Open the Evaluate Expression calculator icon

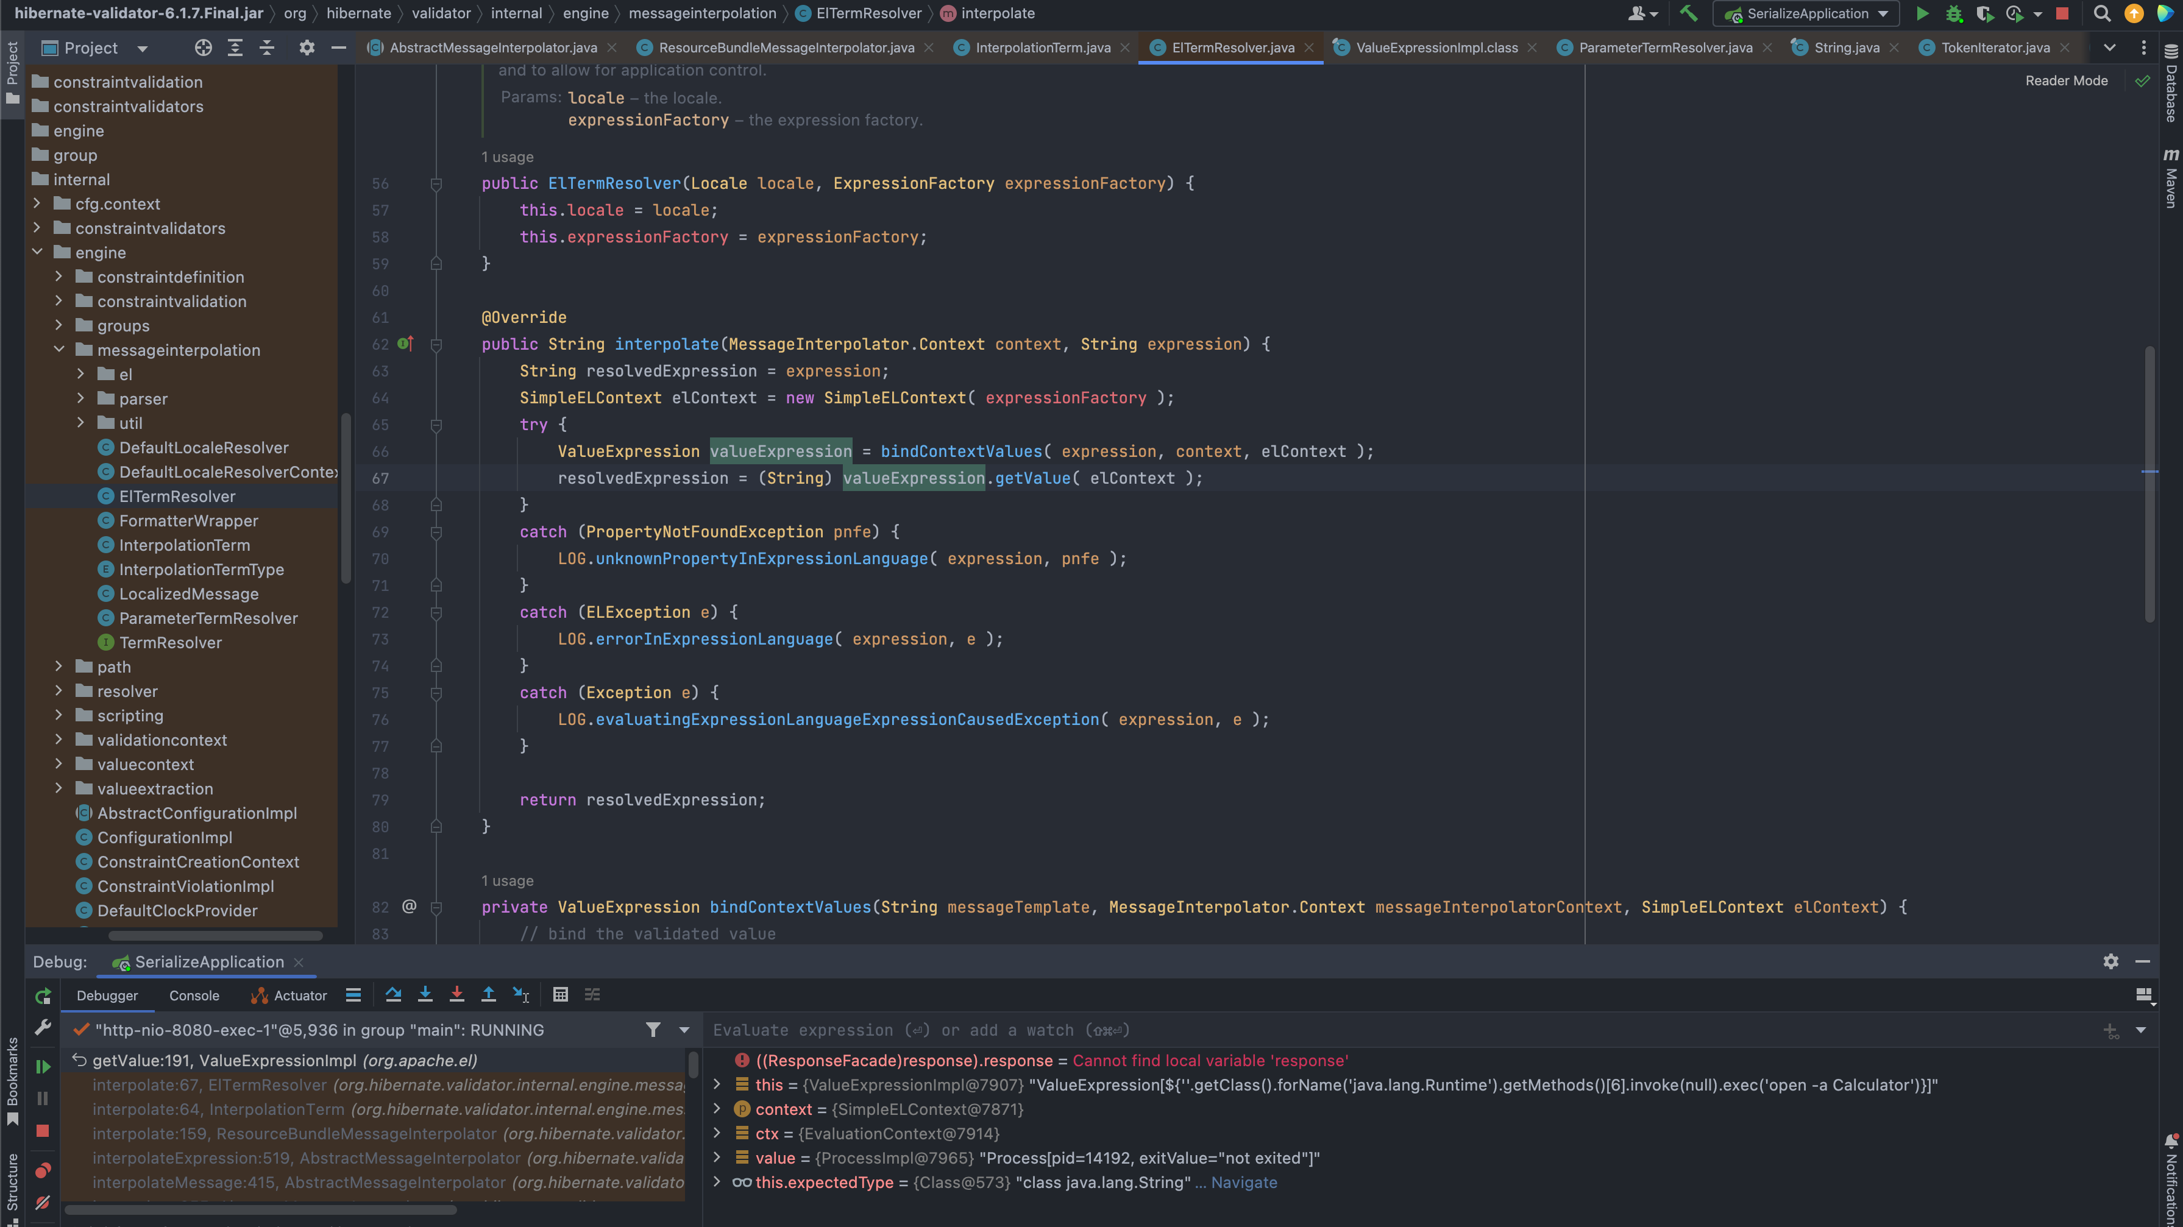[x=560, y=995]
